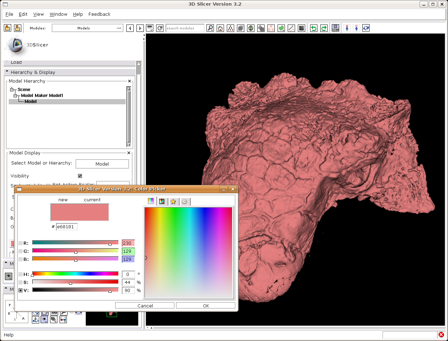Open the Volumes module icon
The height and width of the screenshot is (341, 448).
[x=240, y=28]
